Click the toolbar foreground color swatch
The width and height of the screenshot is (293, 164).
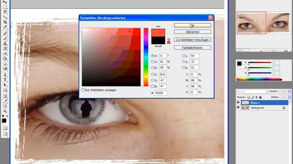coord(4,121)
